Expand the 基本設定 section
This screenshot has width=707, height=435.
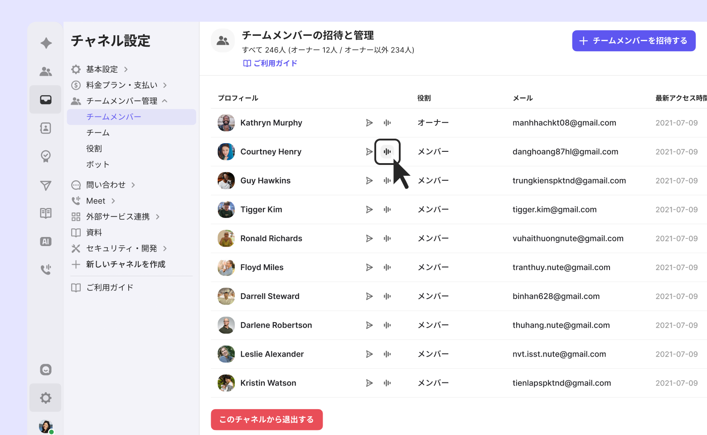[102, 69]
